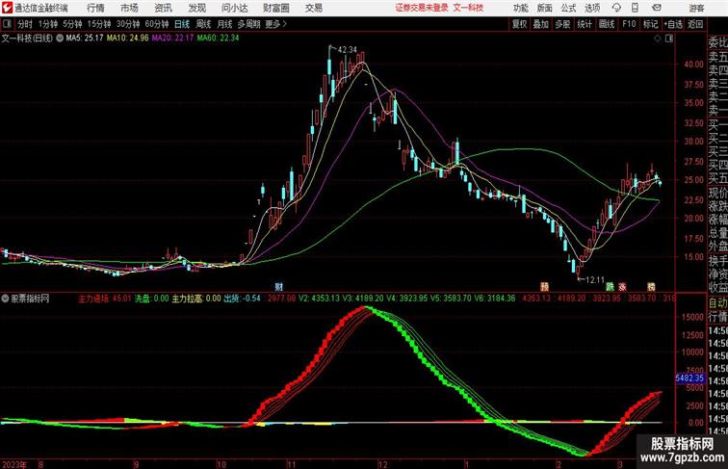Image resolution: width=728 pixels, height=469 pixels.
Task: Open the 发现 menu
Action: [196, 8]
